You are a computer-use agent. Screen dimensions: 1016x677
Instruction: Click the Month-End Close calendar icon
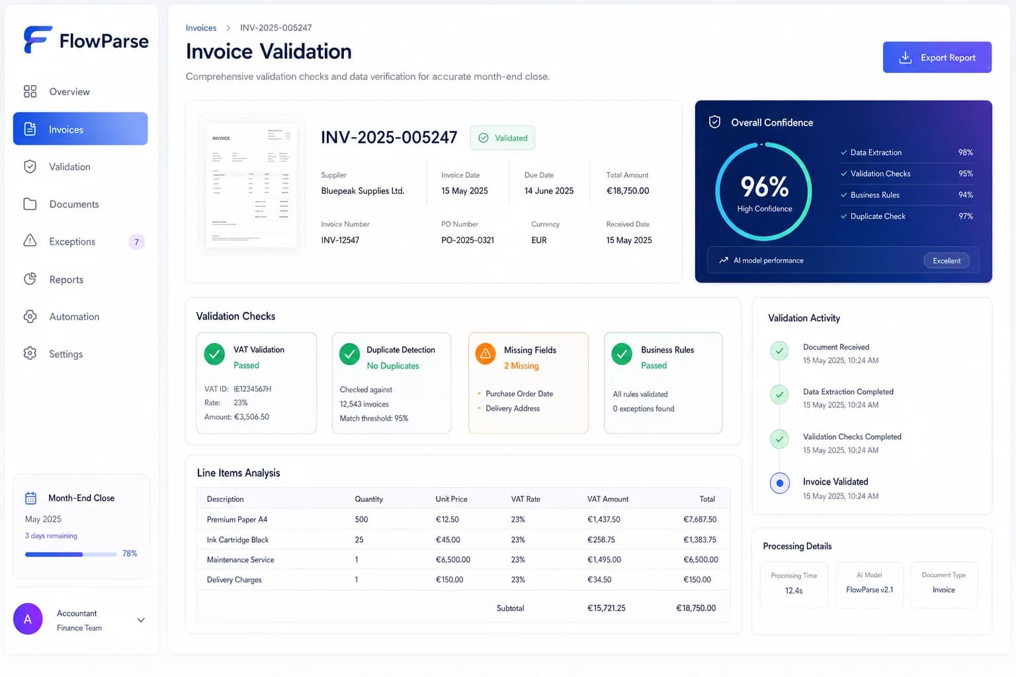point(30,498)
